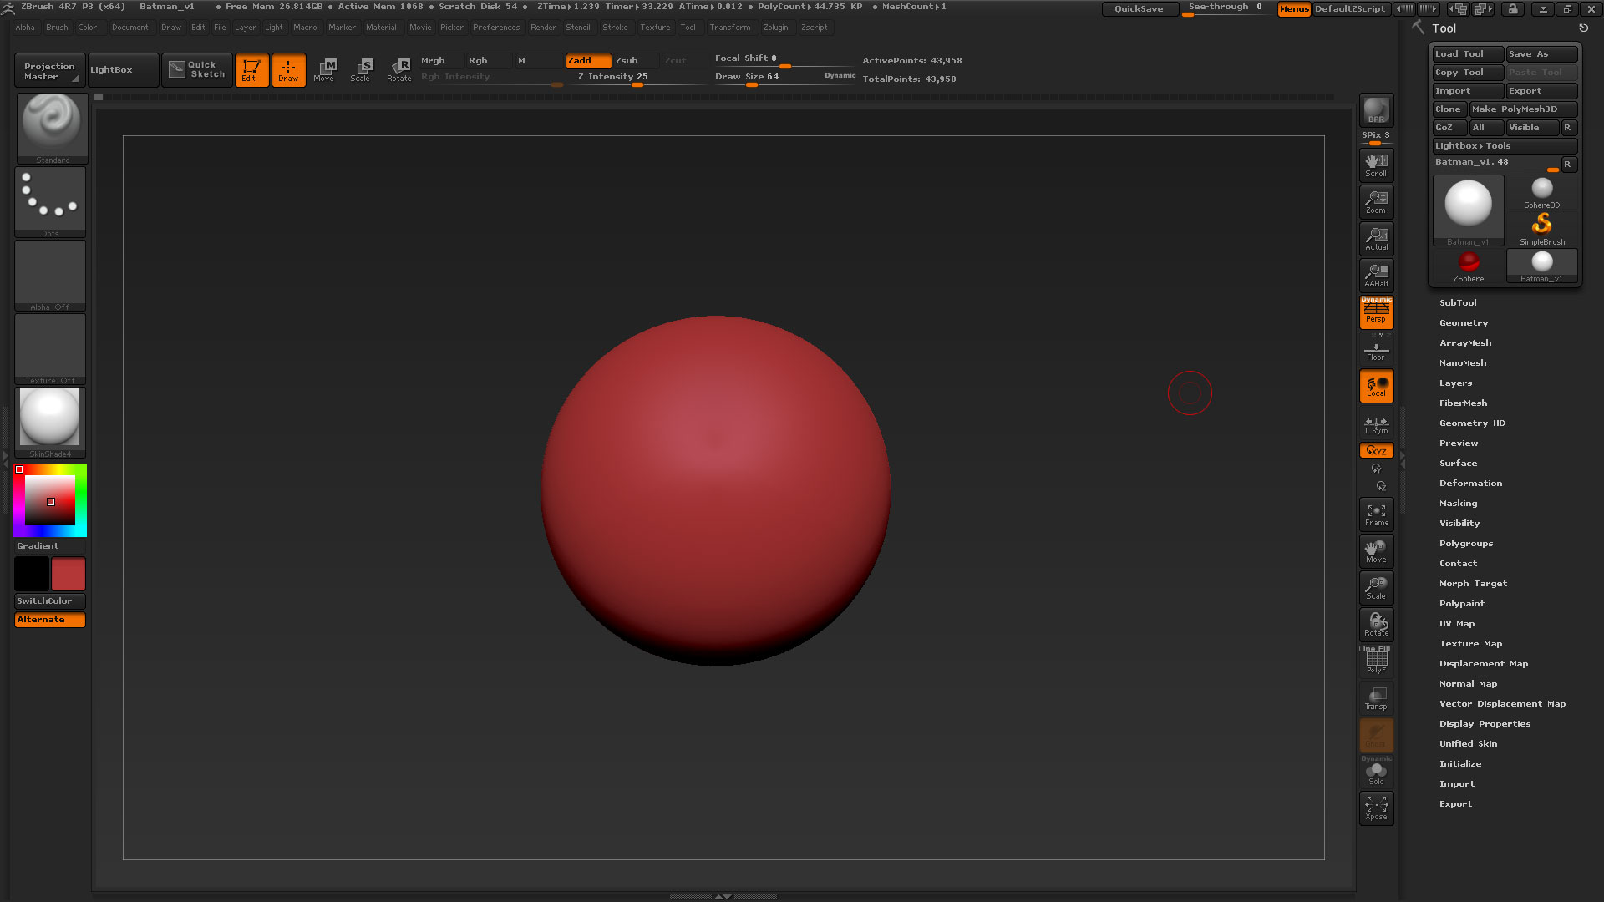The image size is (1604, 902).
Task: Select the Rotate mode icon in top toolbar
Action: [399, 70]
